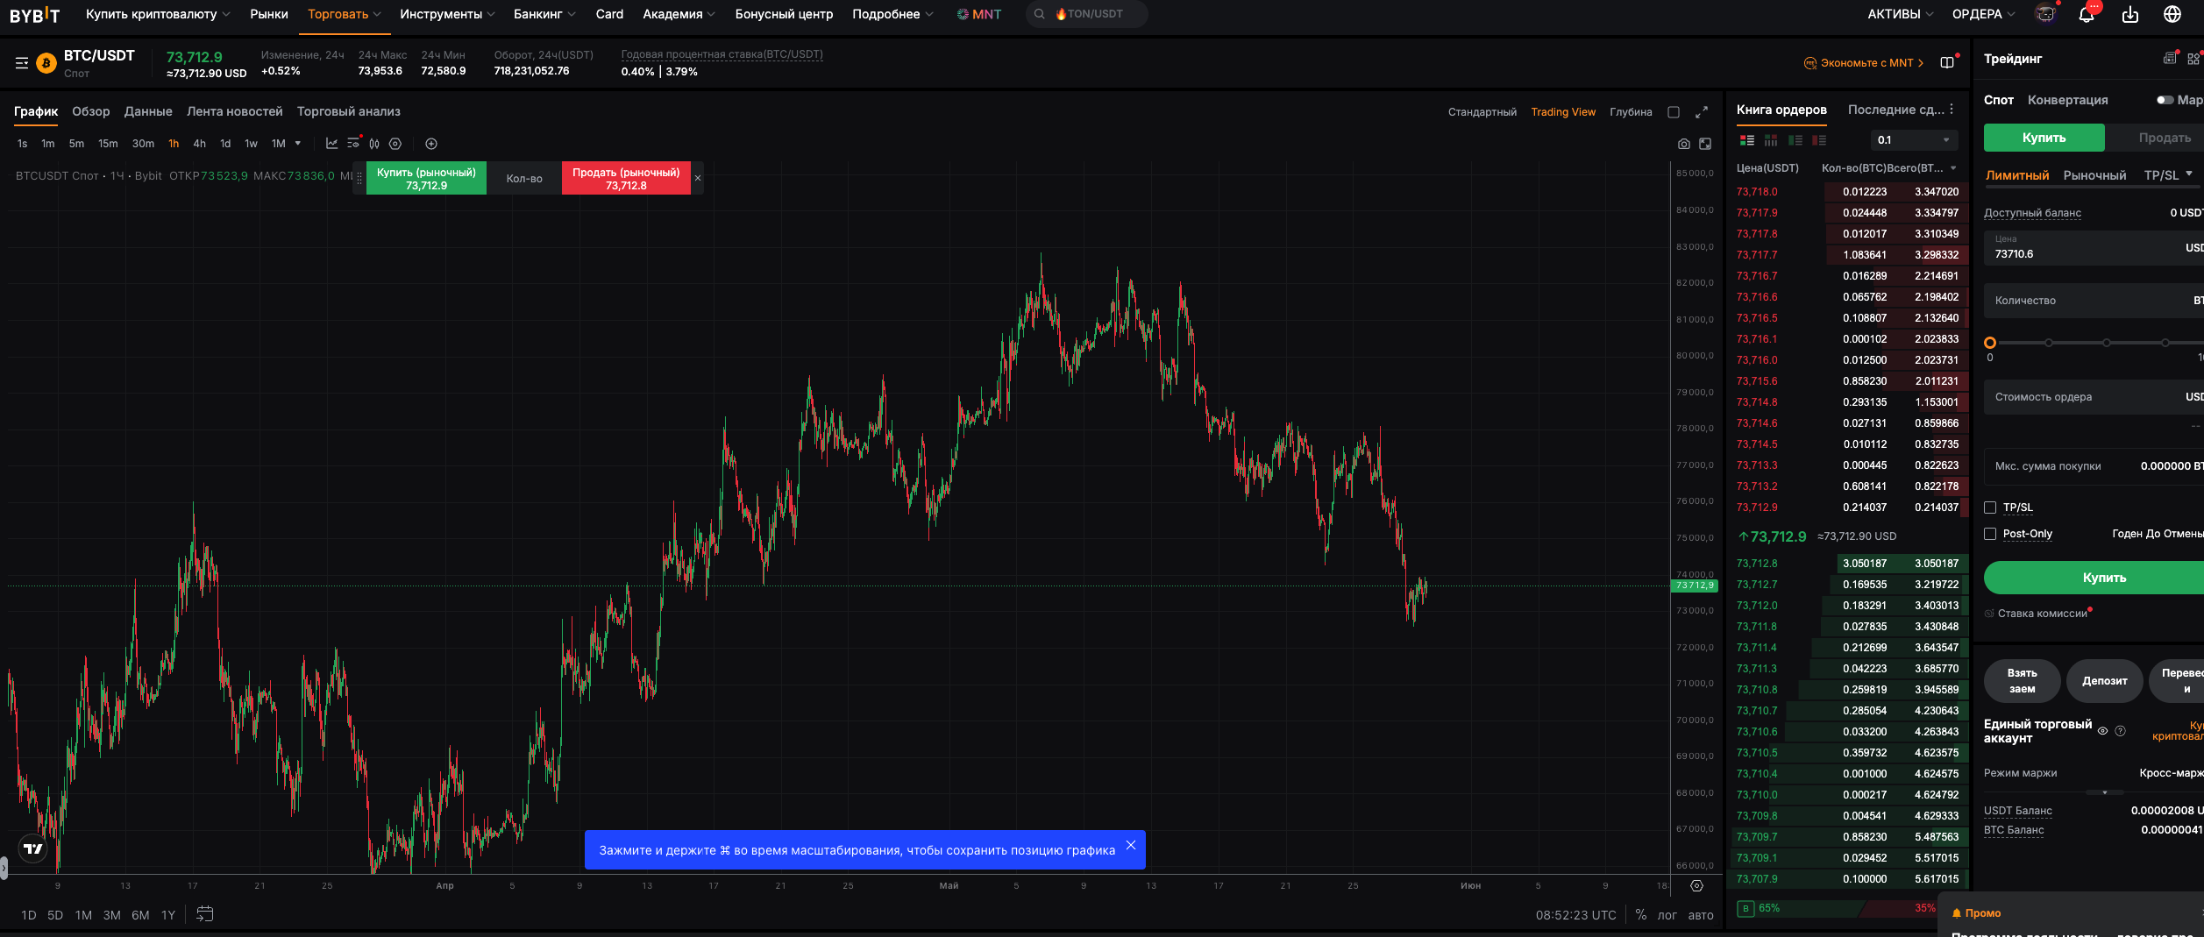Toggle the percent scale button
2204x937 pixels.
(x=1641, y=914)
